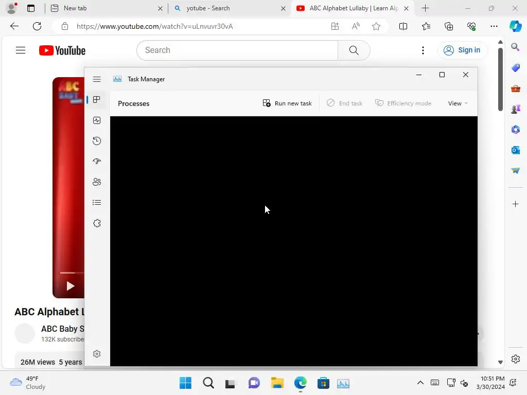This screenshot has height=395, width=527.
Task: Open Edge sidebar Shopping tag icon
Action: 515,68
